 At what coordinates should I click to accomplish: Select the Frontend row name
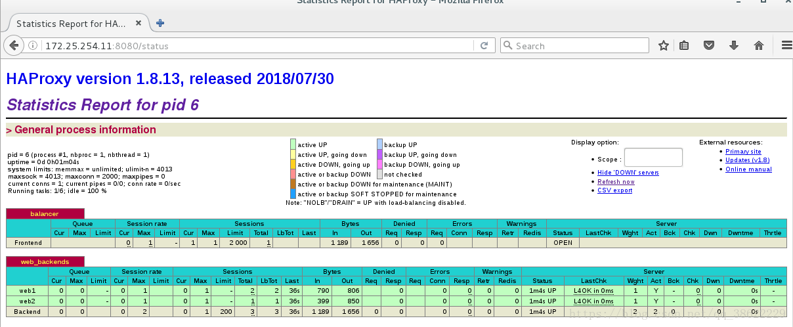(28, 243)
